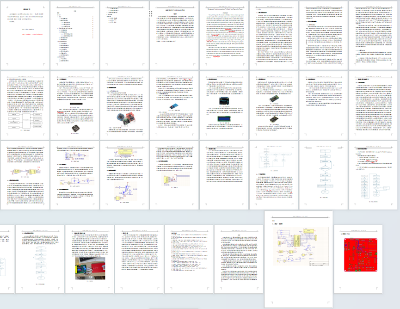
Task: Open the acknowledgments page before the schematic appendix
Action: [x=239, y=259]
